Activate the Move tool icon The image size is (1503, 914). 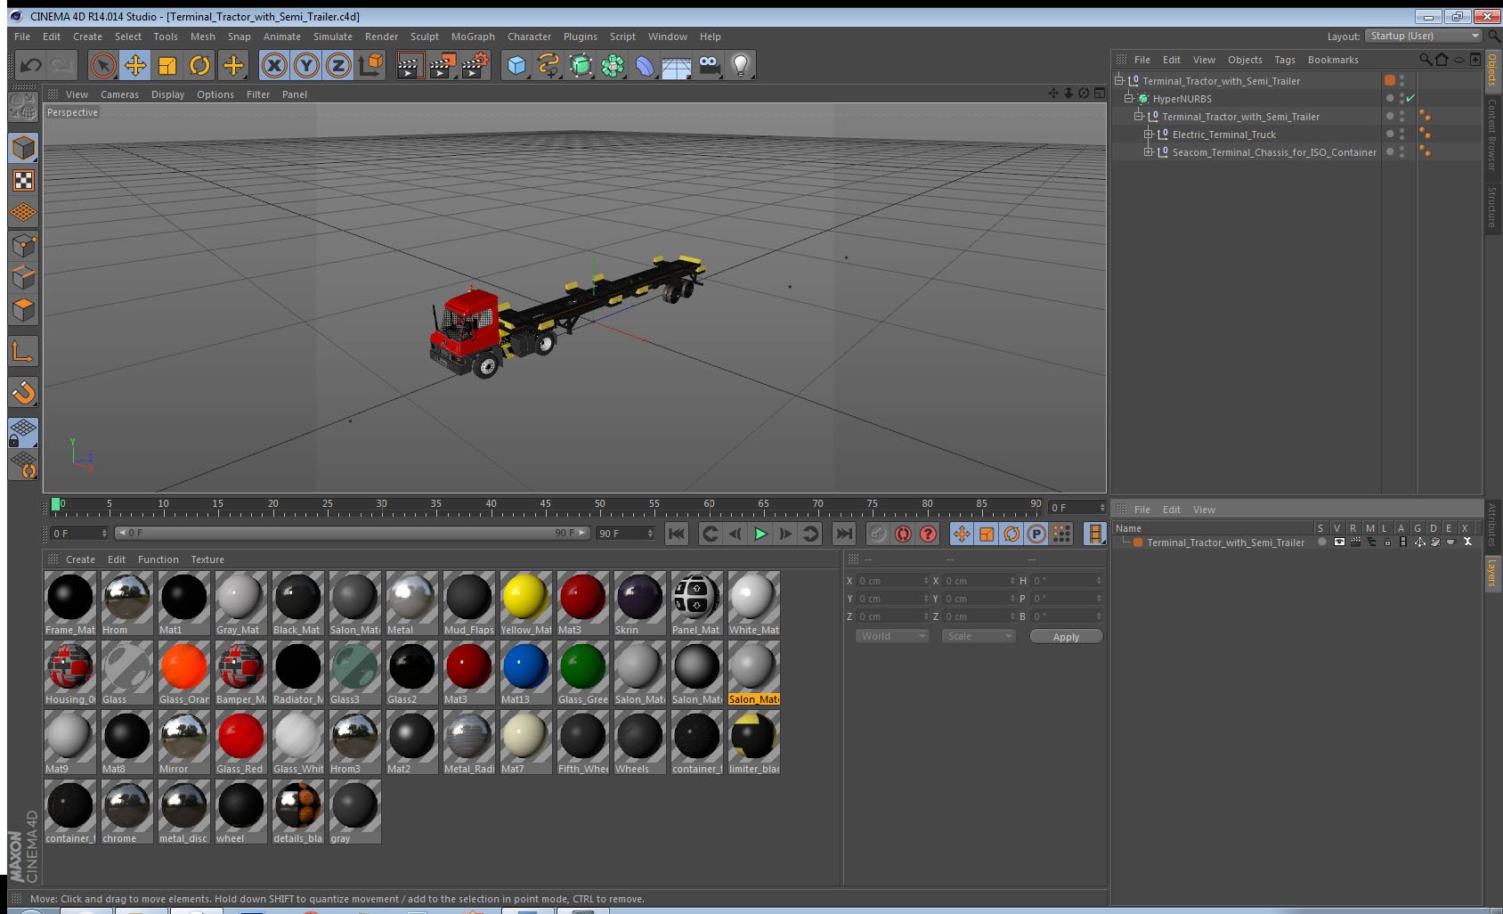[135, 65]
